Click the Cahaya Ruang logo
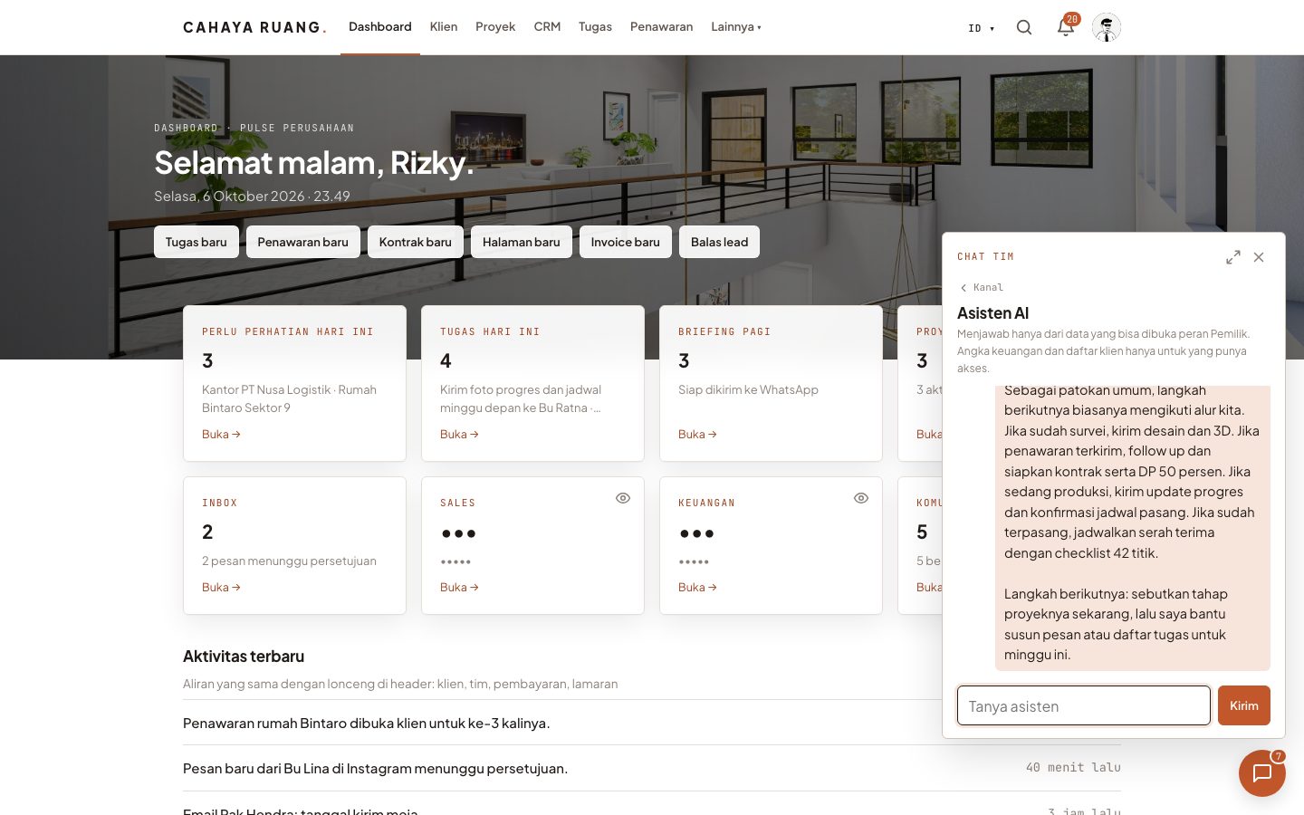1304x815 pixels. click(254, 27)
